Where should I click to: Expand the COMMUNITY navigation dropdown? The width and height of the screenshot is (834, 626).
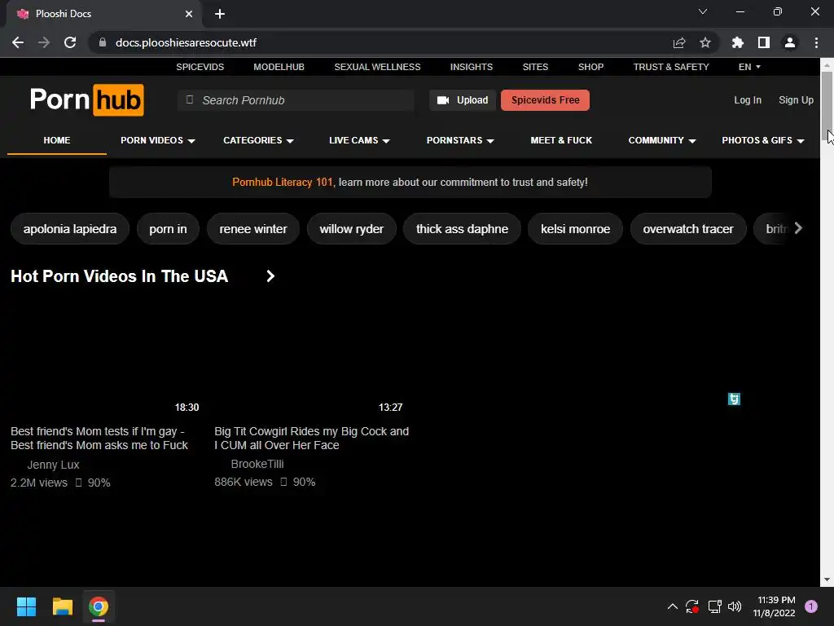(661, 140)
